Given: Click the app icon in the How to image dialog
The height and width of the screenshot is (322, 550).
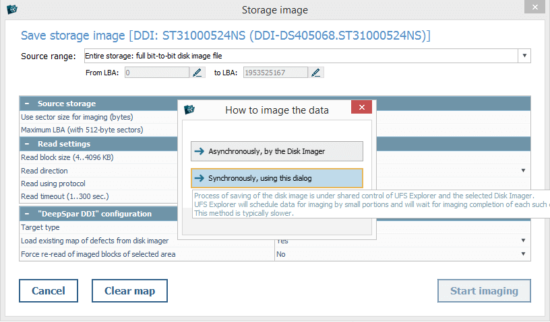Looking at the screenshot, I should point(191,109).
